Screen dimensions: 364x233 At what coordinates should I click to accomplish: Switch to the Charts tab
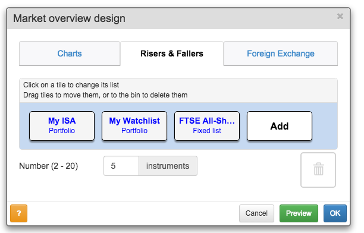click(x=70, y=53)
